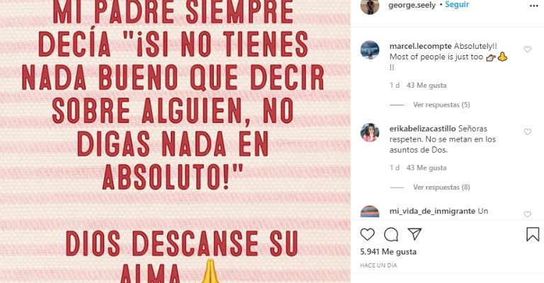Like marcel.lecompte's comment heart
544x283 pixels.
pos(527,50)
